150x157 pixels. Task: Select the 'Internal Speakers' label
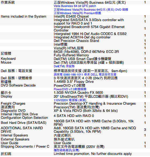pos(14,135)
